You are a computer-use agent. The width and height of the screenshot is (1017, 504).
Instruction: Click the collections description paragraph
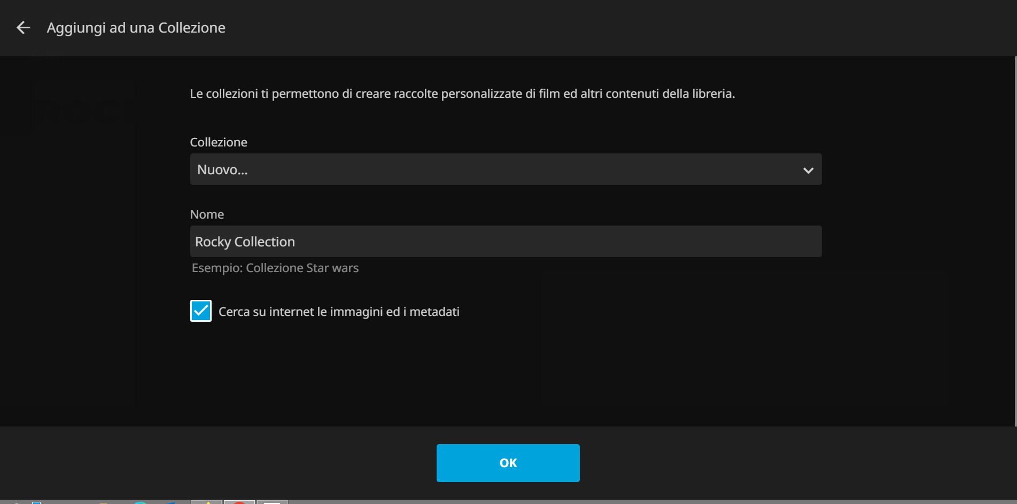[x=462, y=94]
